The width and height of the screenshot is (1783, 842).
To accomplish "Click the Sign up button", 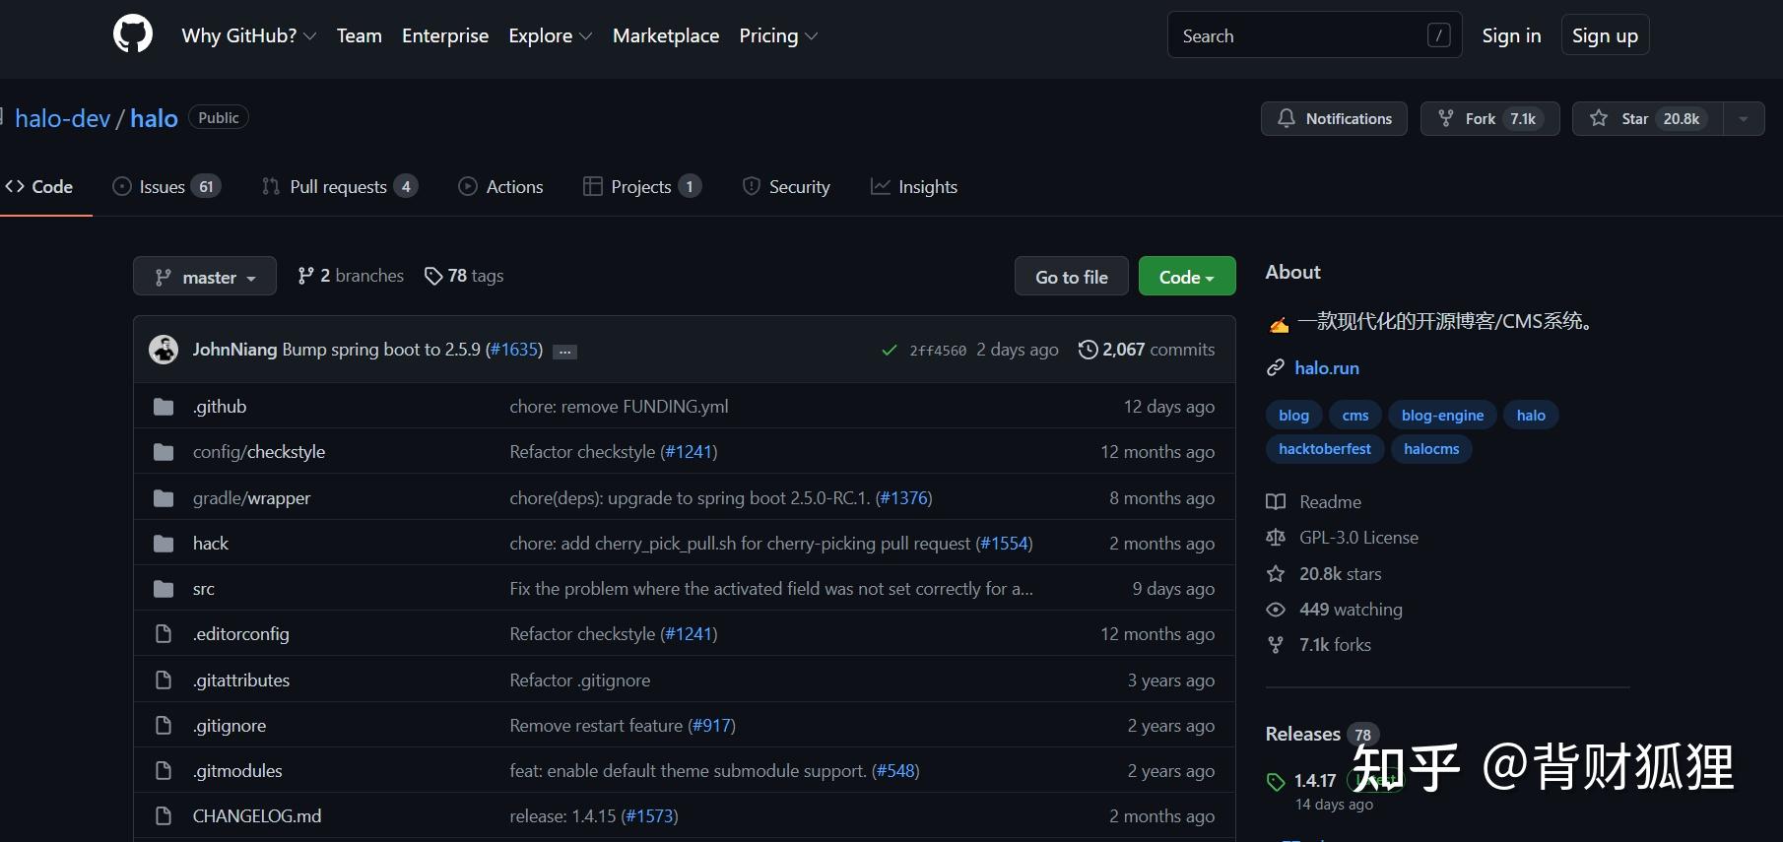I will tap(1605, 35).
